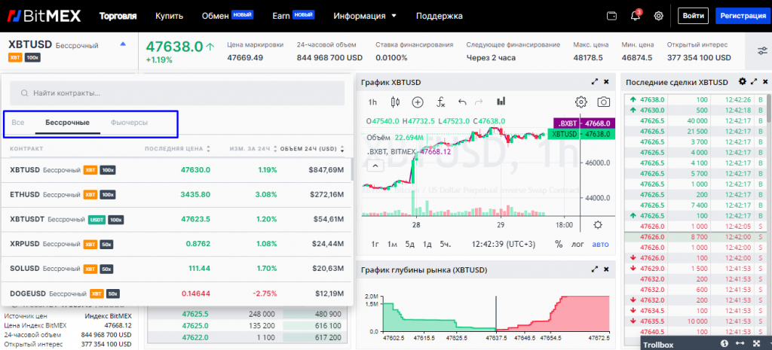Click the notifications bell icon
This screenshot has width=772, height=350.
(x=635, y=16)
